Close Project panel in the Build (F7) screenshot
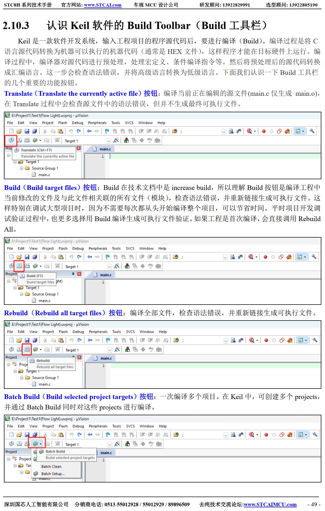The height and width of the screenshot is (511, 325). [x=79, y=274]
